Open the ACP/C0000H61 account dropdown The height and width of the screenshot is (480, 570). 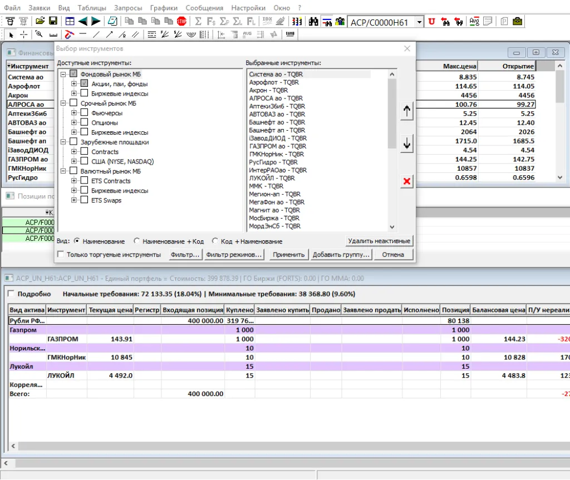[x=419, y=22]
